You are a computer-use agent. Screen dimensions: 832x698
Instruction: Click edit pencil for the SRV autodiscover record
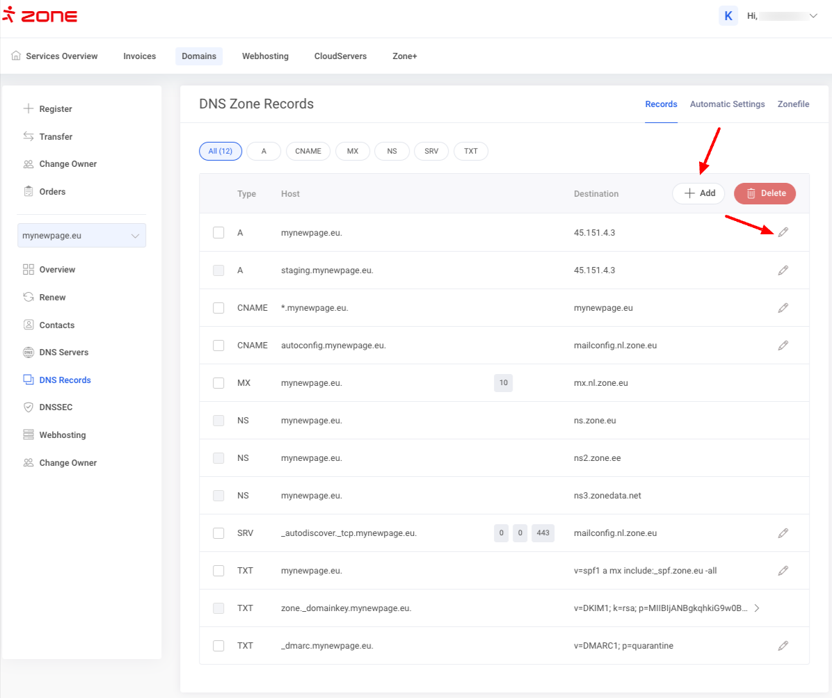[x=783, y=533]
